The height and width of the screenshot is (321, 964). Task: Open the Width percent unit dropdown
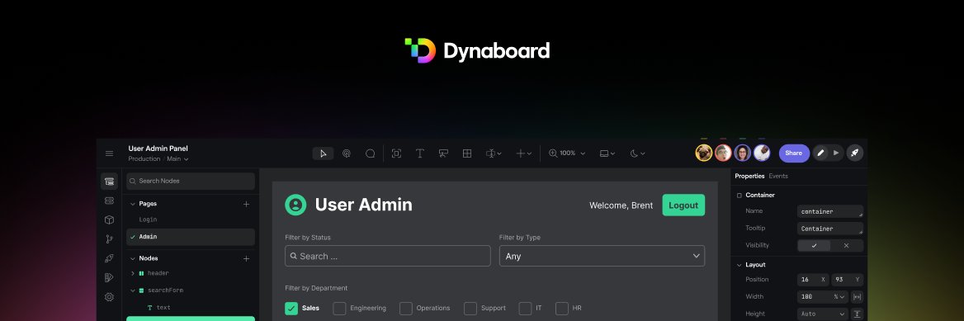[840, 296]
